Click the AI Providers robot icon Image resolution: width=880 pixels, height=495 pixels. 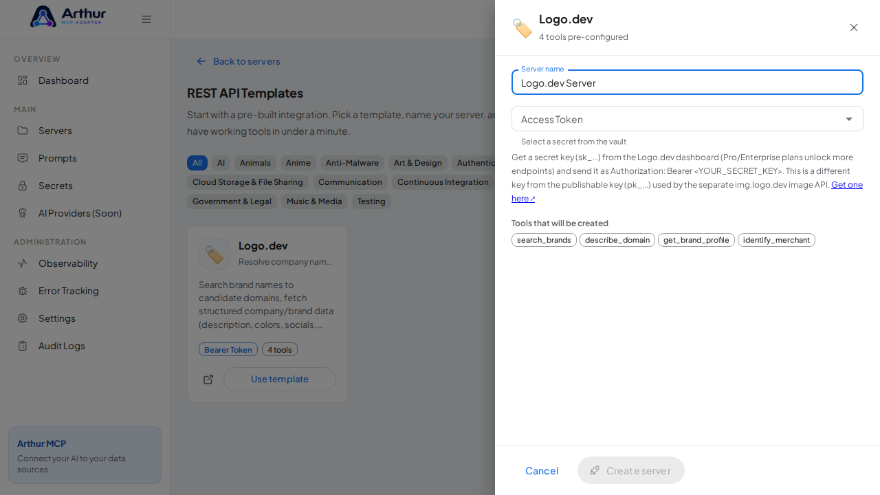(x=23, y=213)
